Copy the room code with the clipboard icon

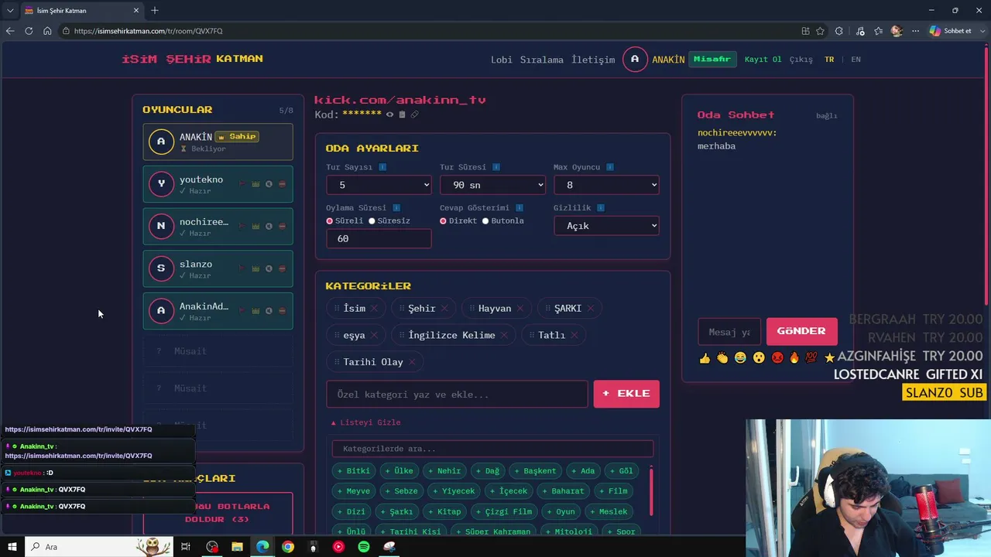click(x=402, y=114)
